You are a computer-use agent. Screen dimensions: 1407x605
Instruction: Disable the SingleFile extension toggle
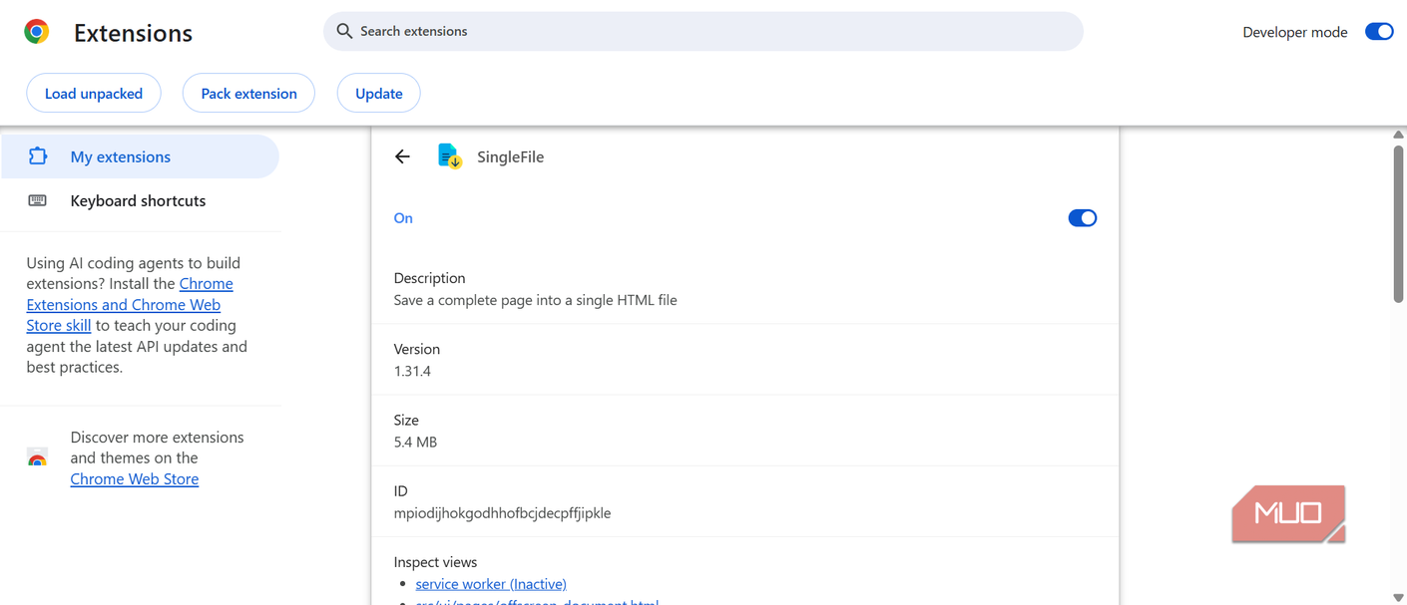point(1083,218)
